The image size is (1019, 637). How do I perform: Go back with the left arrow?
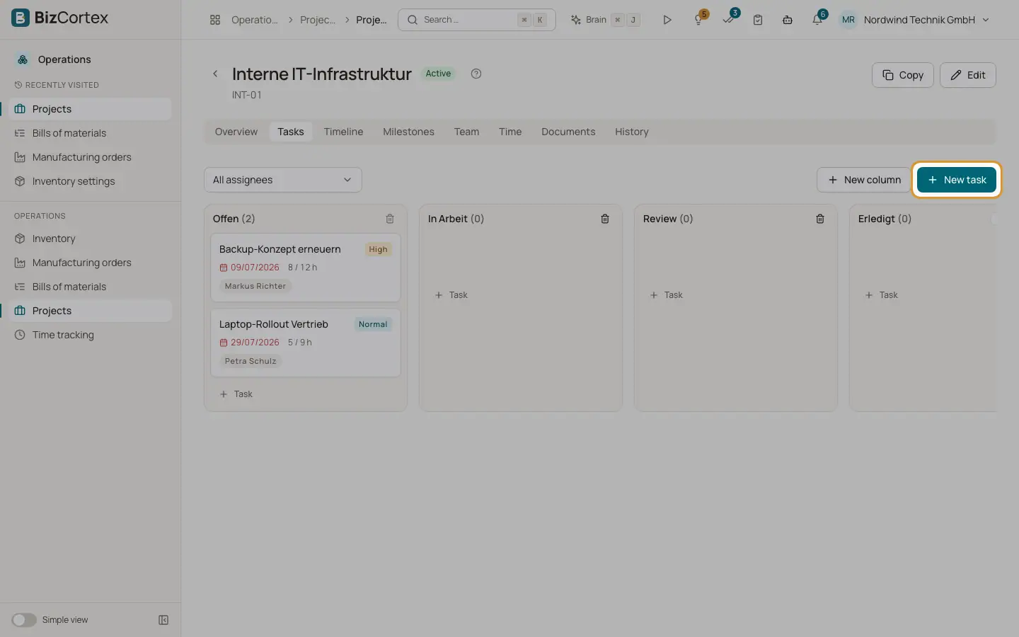coord(216,74)
